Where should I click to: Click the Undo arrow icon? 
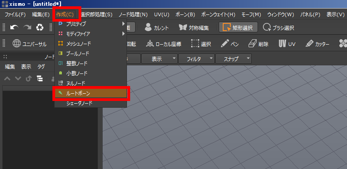[14, 27]
